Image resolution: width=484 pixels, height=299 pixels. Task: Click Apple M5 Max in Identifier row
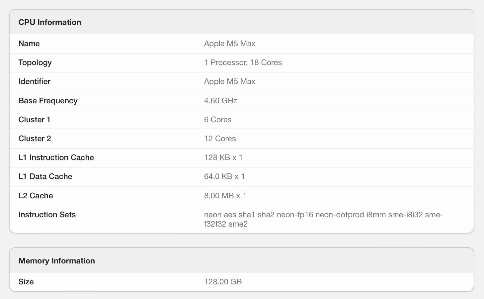pyautogui.click(x=229, y=81)
